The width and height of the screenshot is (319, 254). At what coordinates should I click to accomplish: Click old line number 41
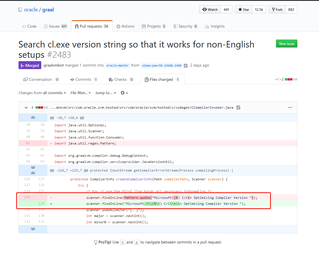28,143
